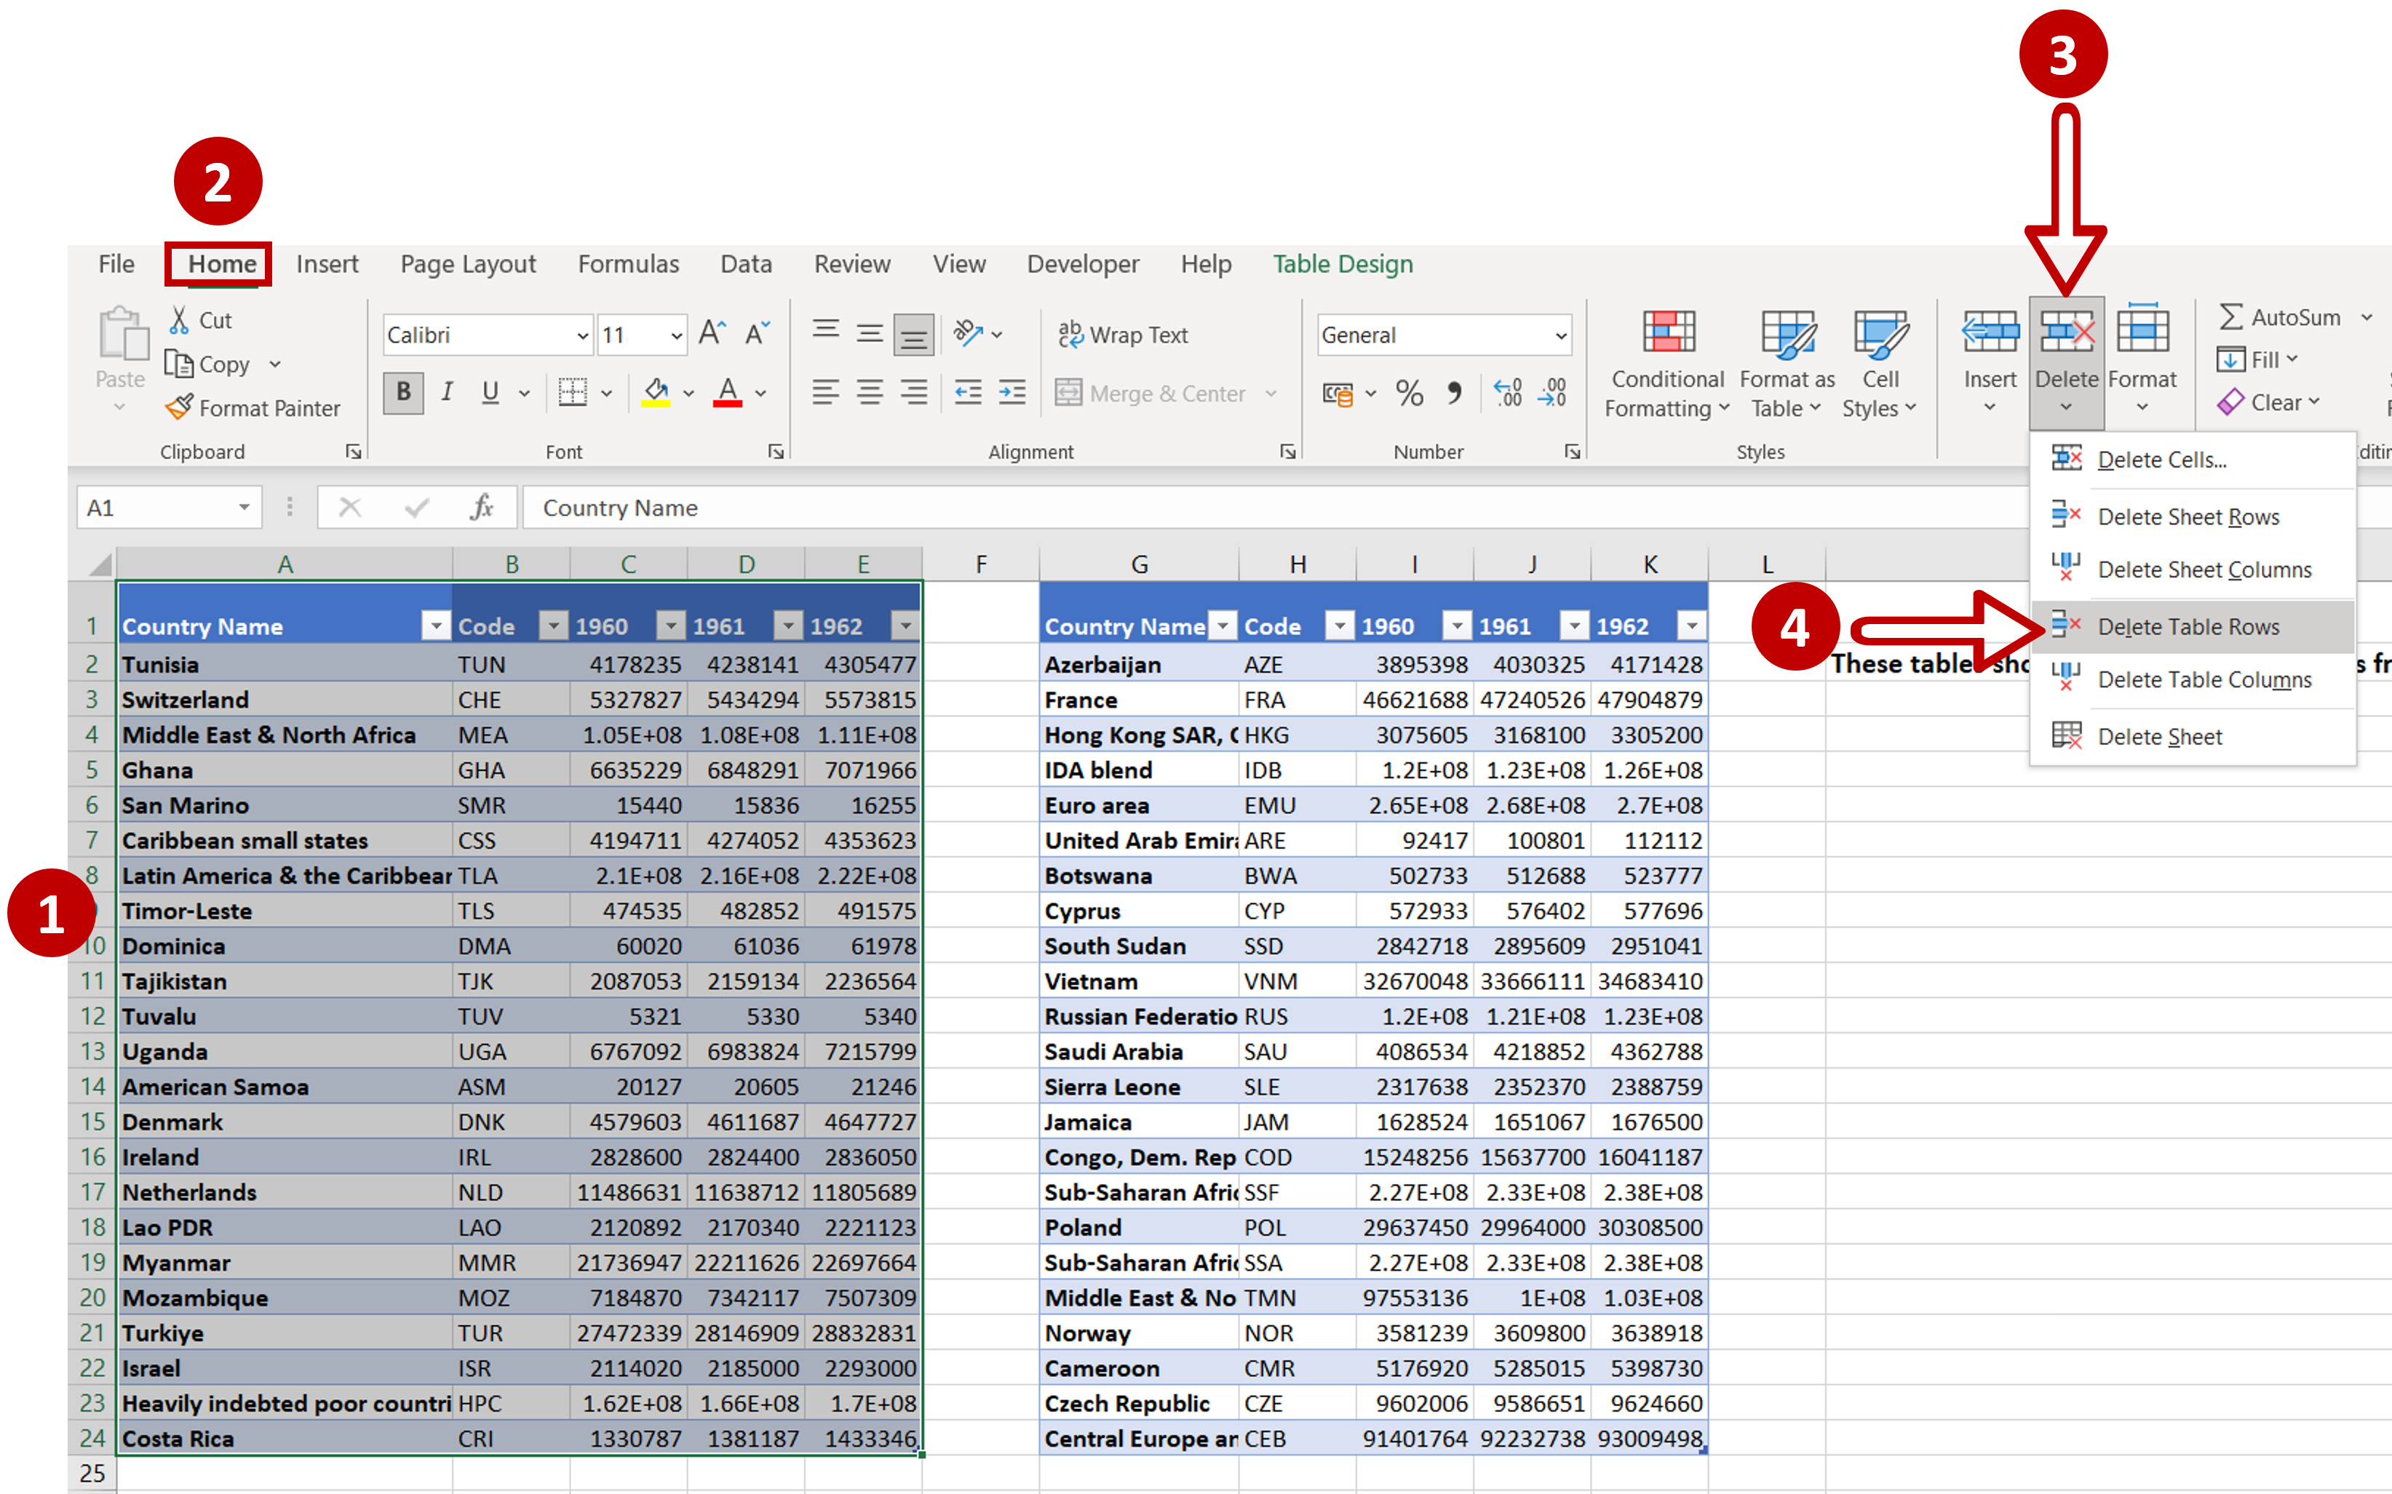Select the Format Painter brush
The image size is (2392, 1494).
coord(179,407)
